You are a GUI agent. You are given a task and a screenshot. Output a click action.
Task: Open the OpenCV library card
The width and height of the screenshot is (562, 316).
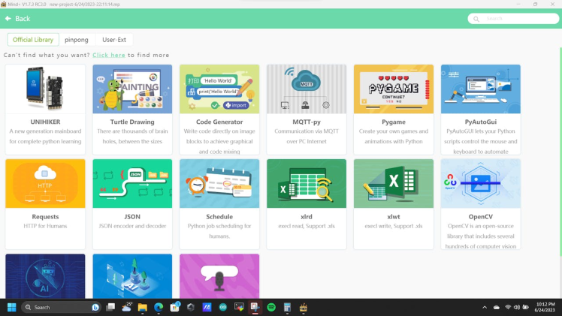coord(481,203)
